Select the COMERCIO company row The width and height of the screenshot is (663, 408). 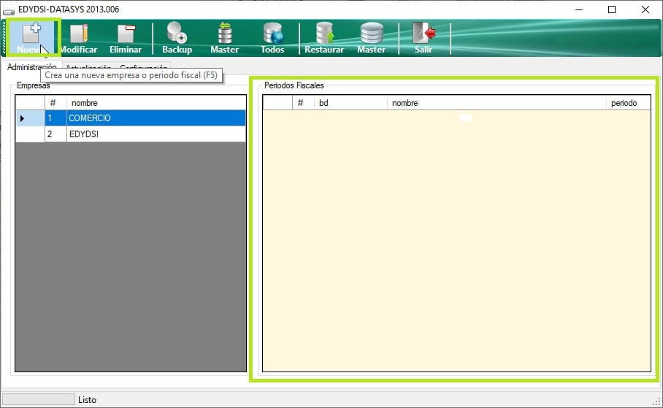point(156,118)
